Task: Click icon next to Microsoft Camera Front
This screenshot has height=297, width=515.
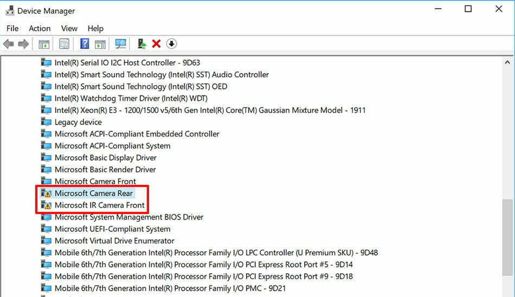Action: tap(46, 181)
